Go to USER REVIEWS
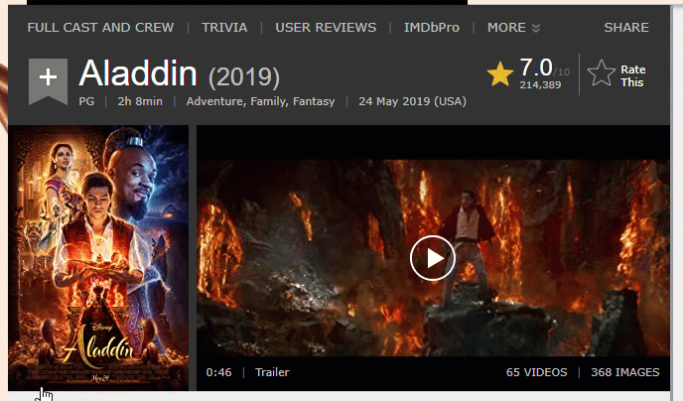Screen dimensions: 683x401 coord(326,28)
